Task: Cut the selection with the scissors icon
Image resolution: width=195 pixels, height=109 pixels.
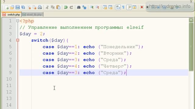Action: pyautogui.click(x=47, y=7)
